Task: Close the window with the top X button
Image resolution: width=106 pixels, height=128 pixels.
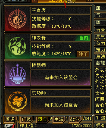Action: 90,1
